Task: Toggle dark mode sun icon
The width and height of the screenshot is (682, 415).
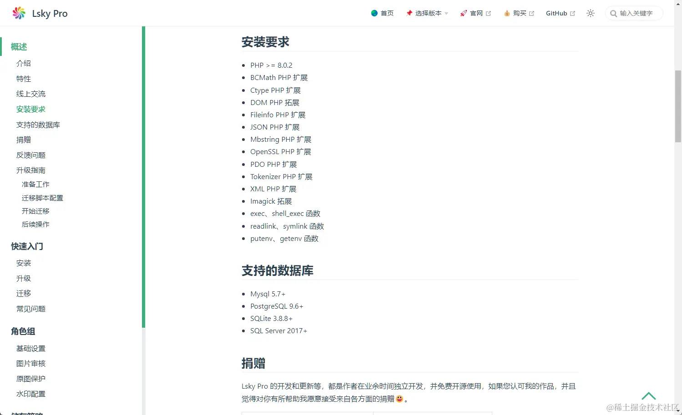Action: coord(591,13)
